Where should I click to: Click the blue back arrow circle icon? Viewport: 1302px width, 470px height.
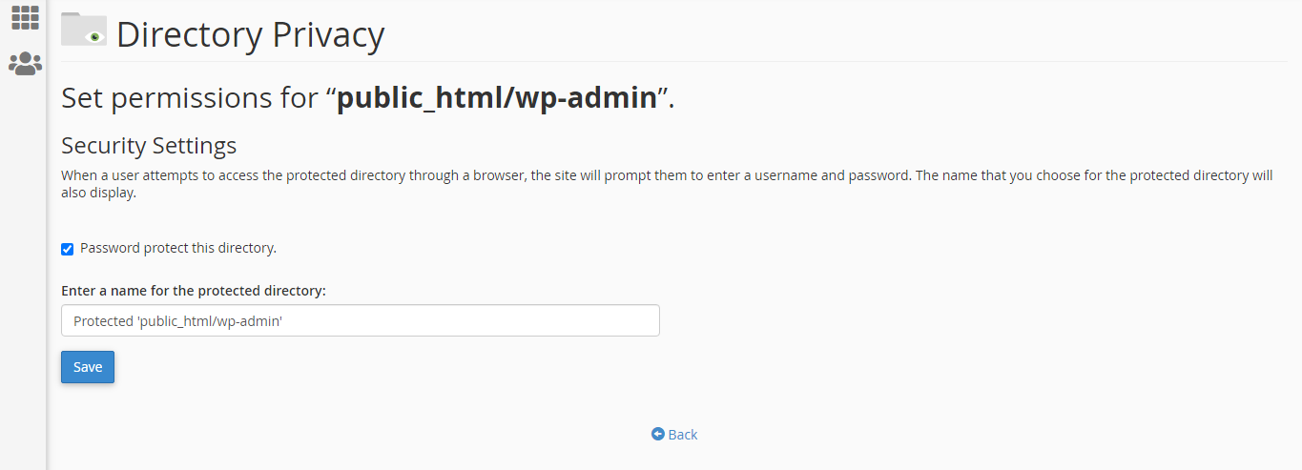coord(657,434)
